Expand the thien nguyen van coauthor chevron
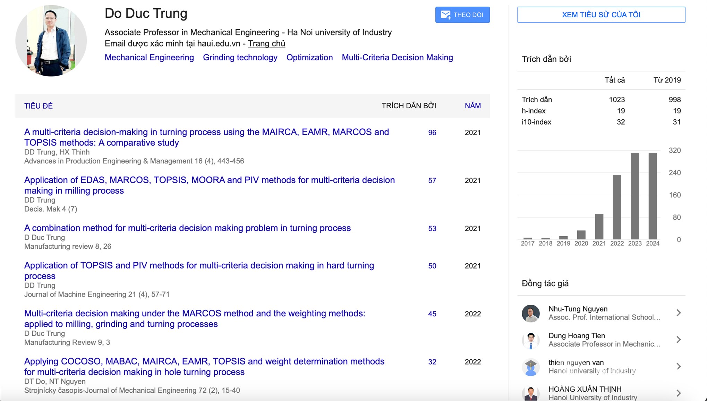This screenshot has height=401, width=707. tap(679, 366)
